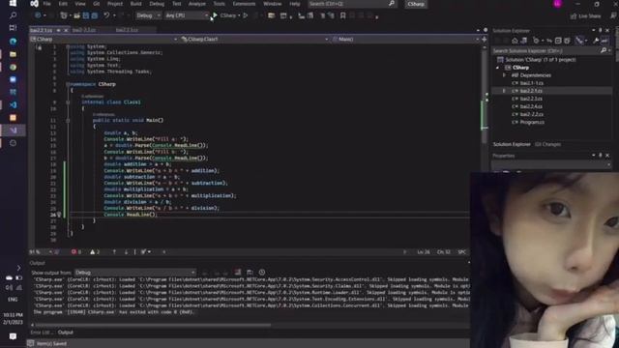Open the View menu

click(80, 4)
